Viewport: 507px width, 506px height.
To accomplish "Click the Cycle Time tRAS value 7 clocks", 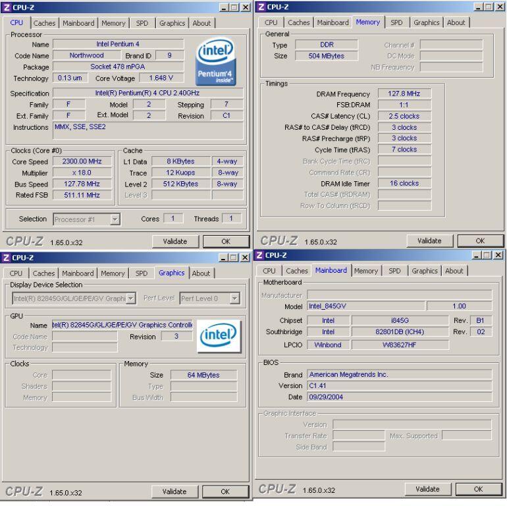I will click(404, 150).
